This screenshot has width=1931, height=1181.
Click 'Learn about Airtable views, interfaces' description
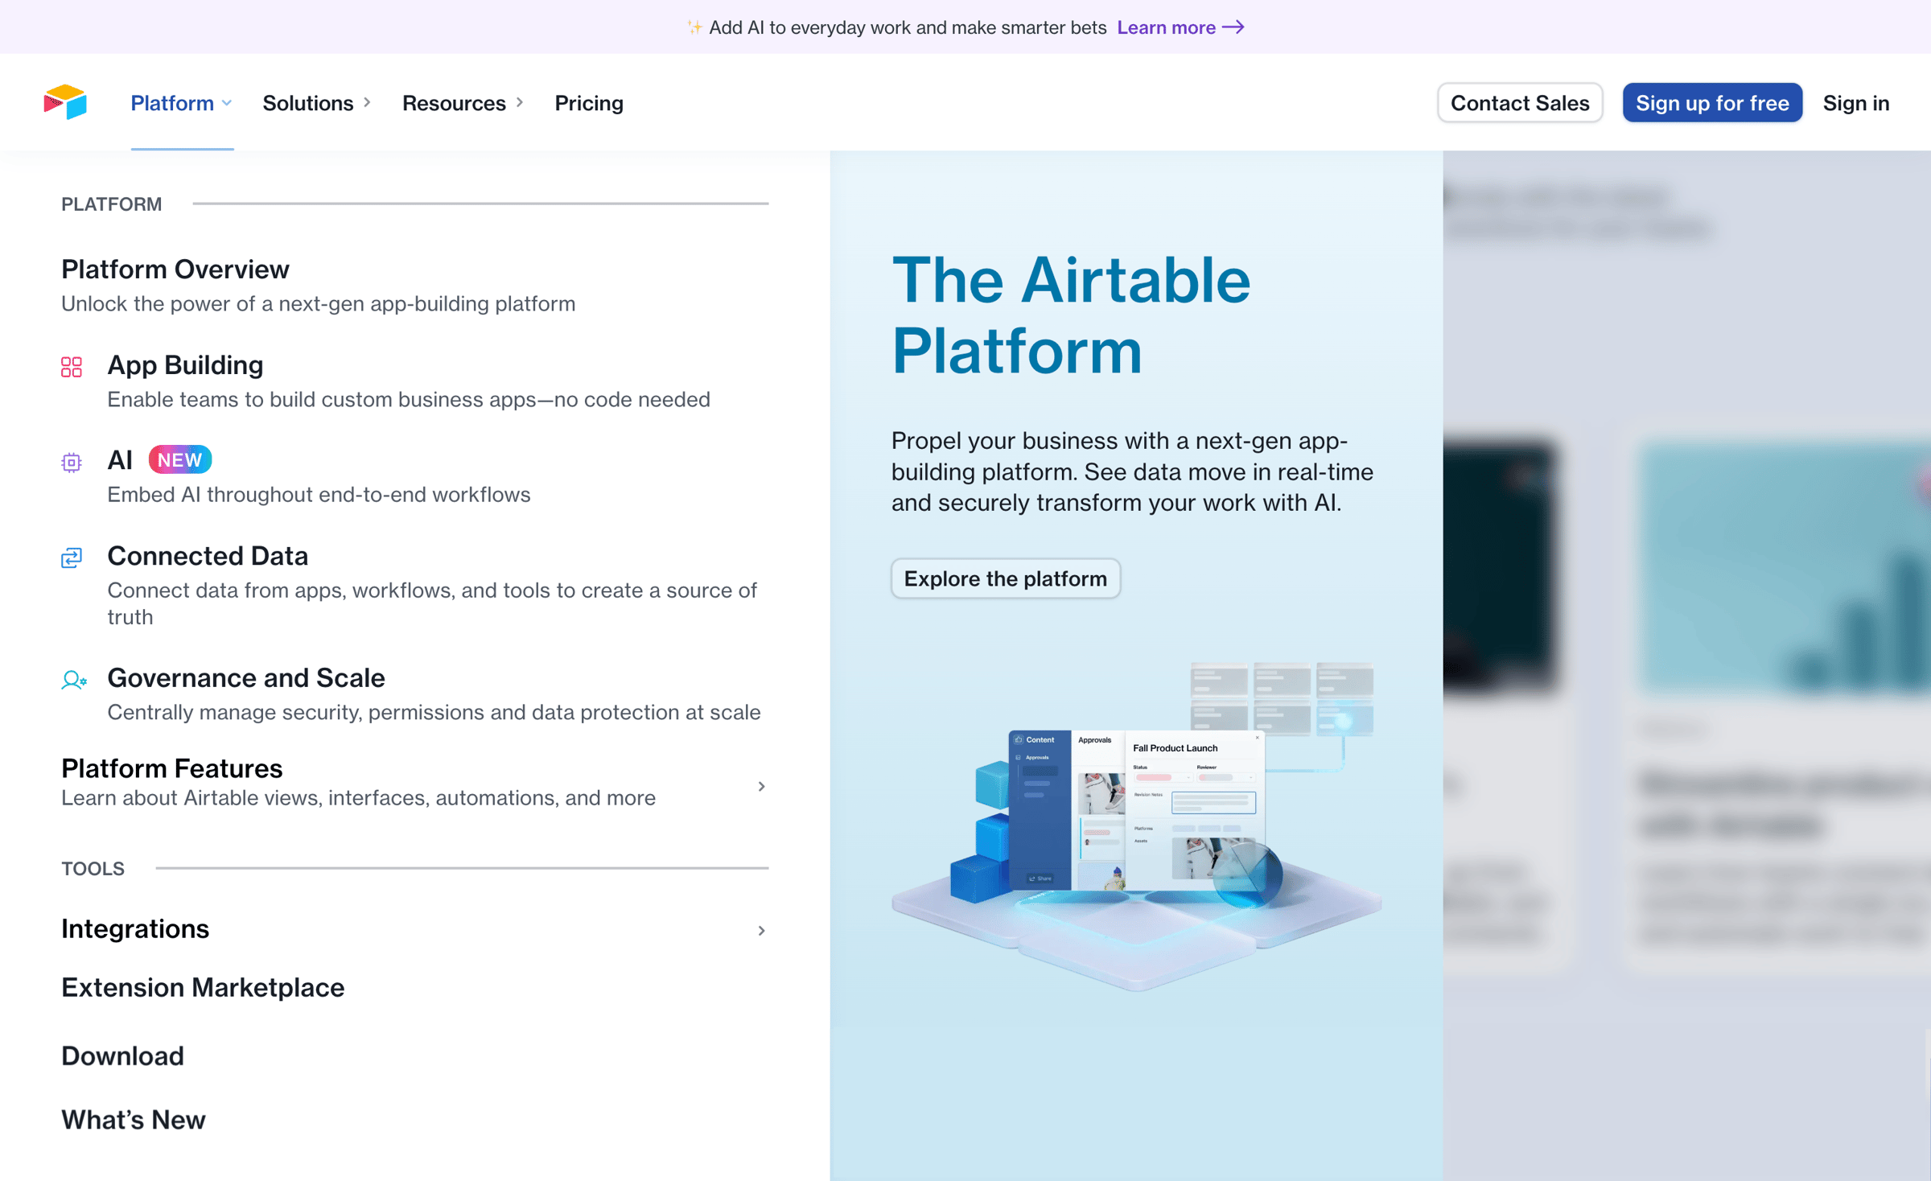(359, 797)
